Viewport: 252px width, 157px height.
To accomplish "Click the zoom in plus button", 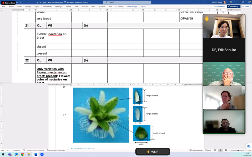I will click(245, 150).
